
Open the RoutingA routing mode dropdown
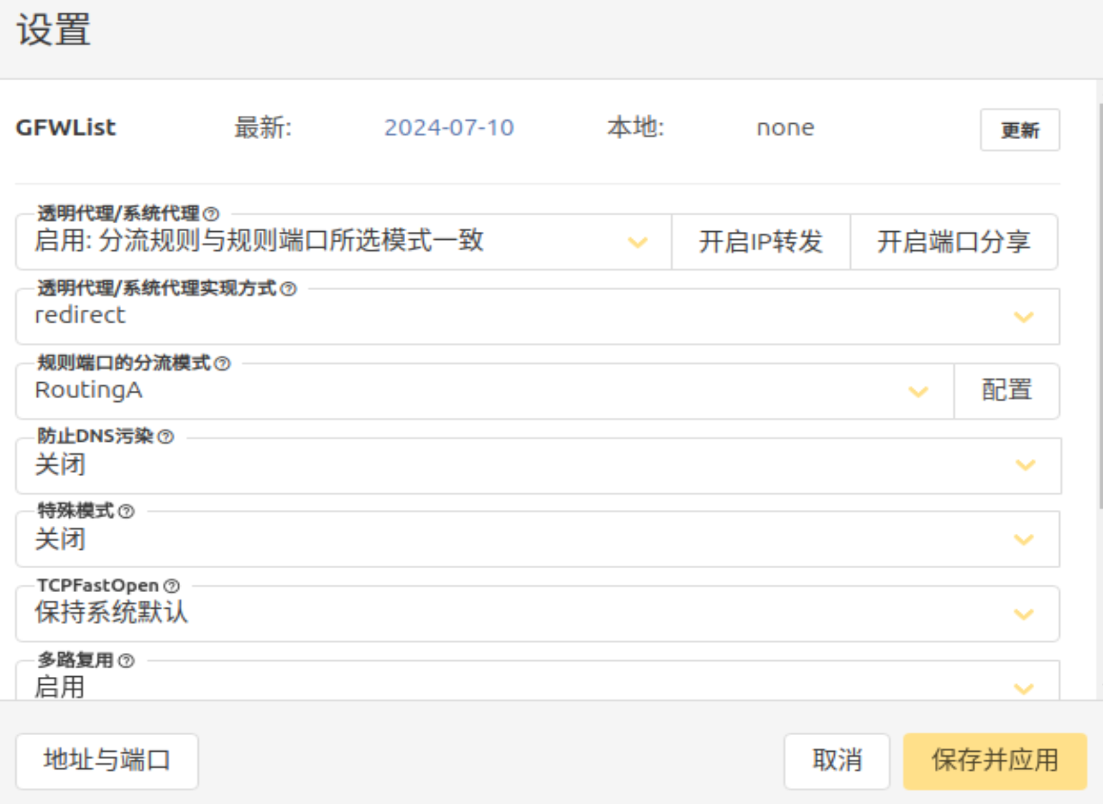click(x=485, y=391)
